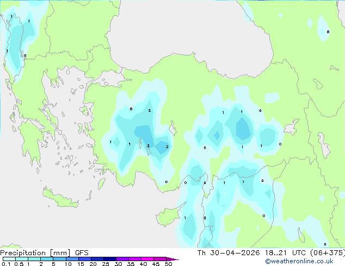Click the 40–45 mm magenta legend swatch

tap(147, 259)
